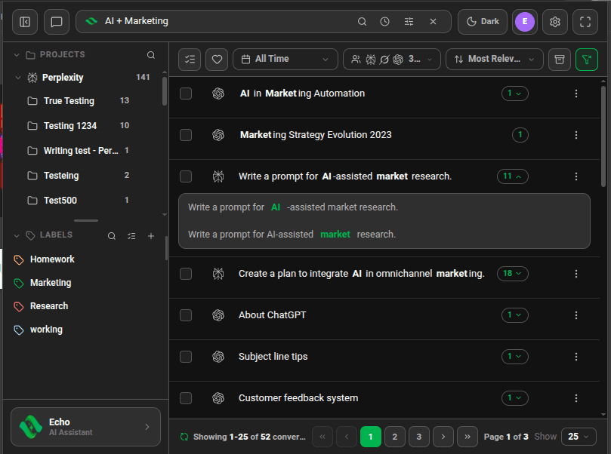This screenshot has height=454, width=611.
Task: Expand match count for About ChatGPT
Action: point(515,315)
